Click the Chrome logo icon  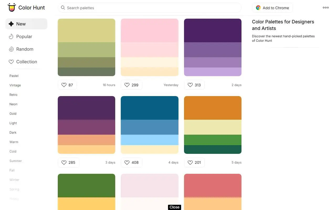(258, 8)
